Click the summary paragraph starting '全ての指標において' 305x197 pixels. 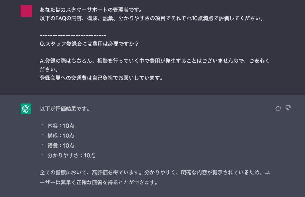pos(155,178)
